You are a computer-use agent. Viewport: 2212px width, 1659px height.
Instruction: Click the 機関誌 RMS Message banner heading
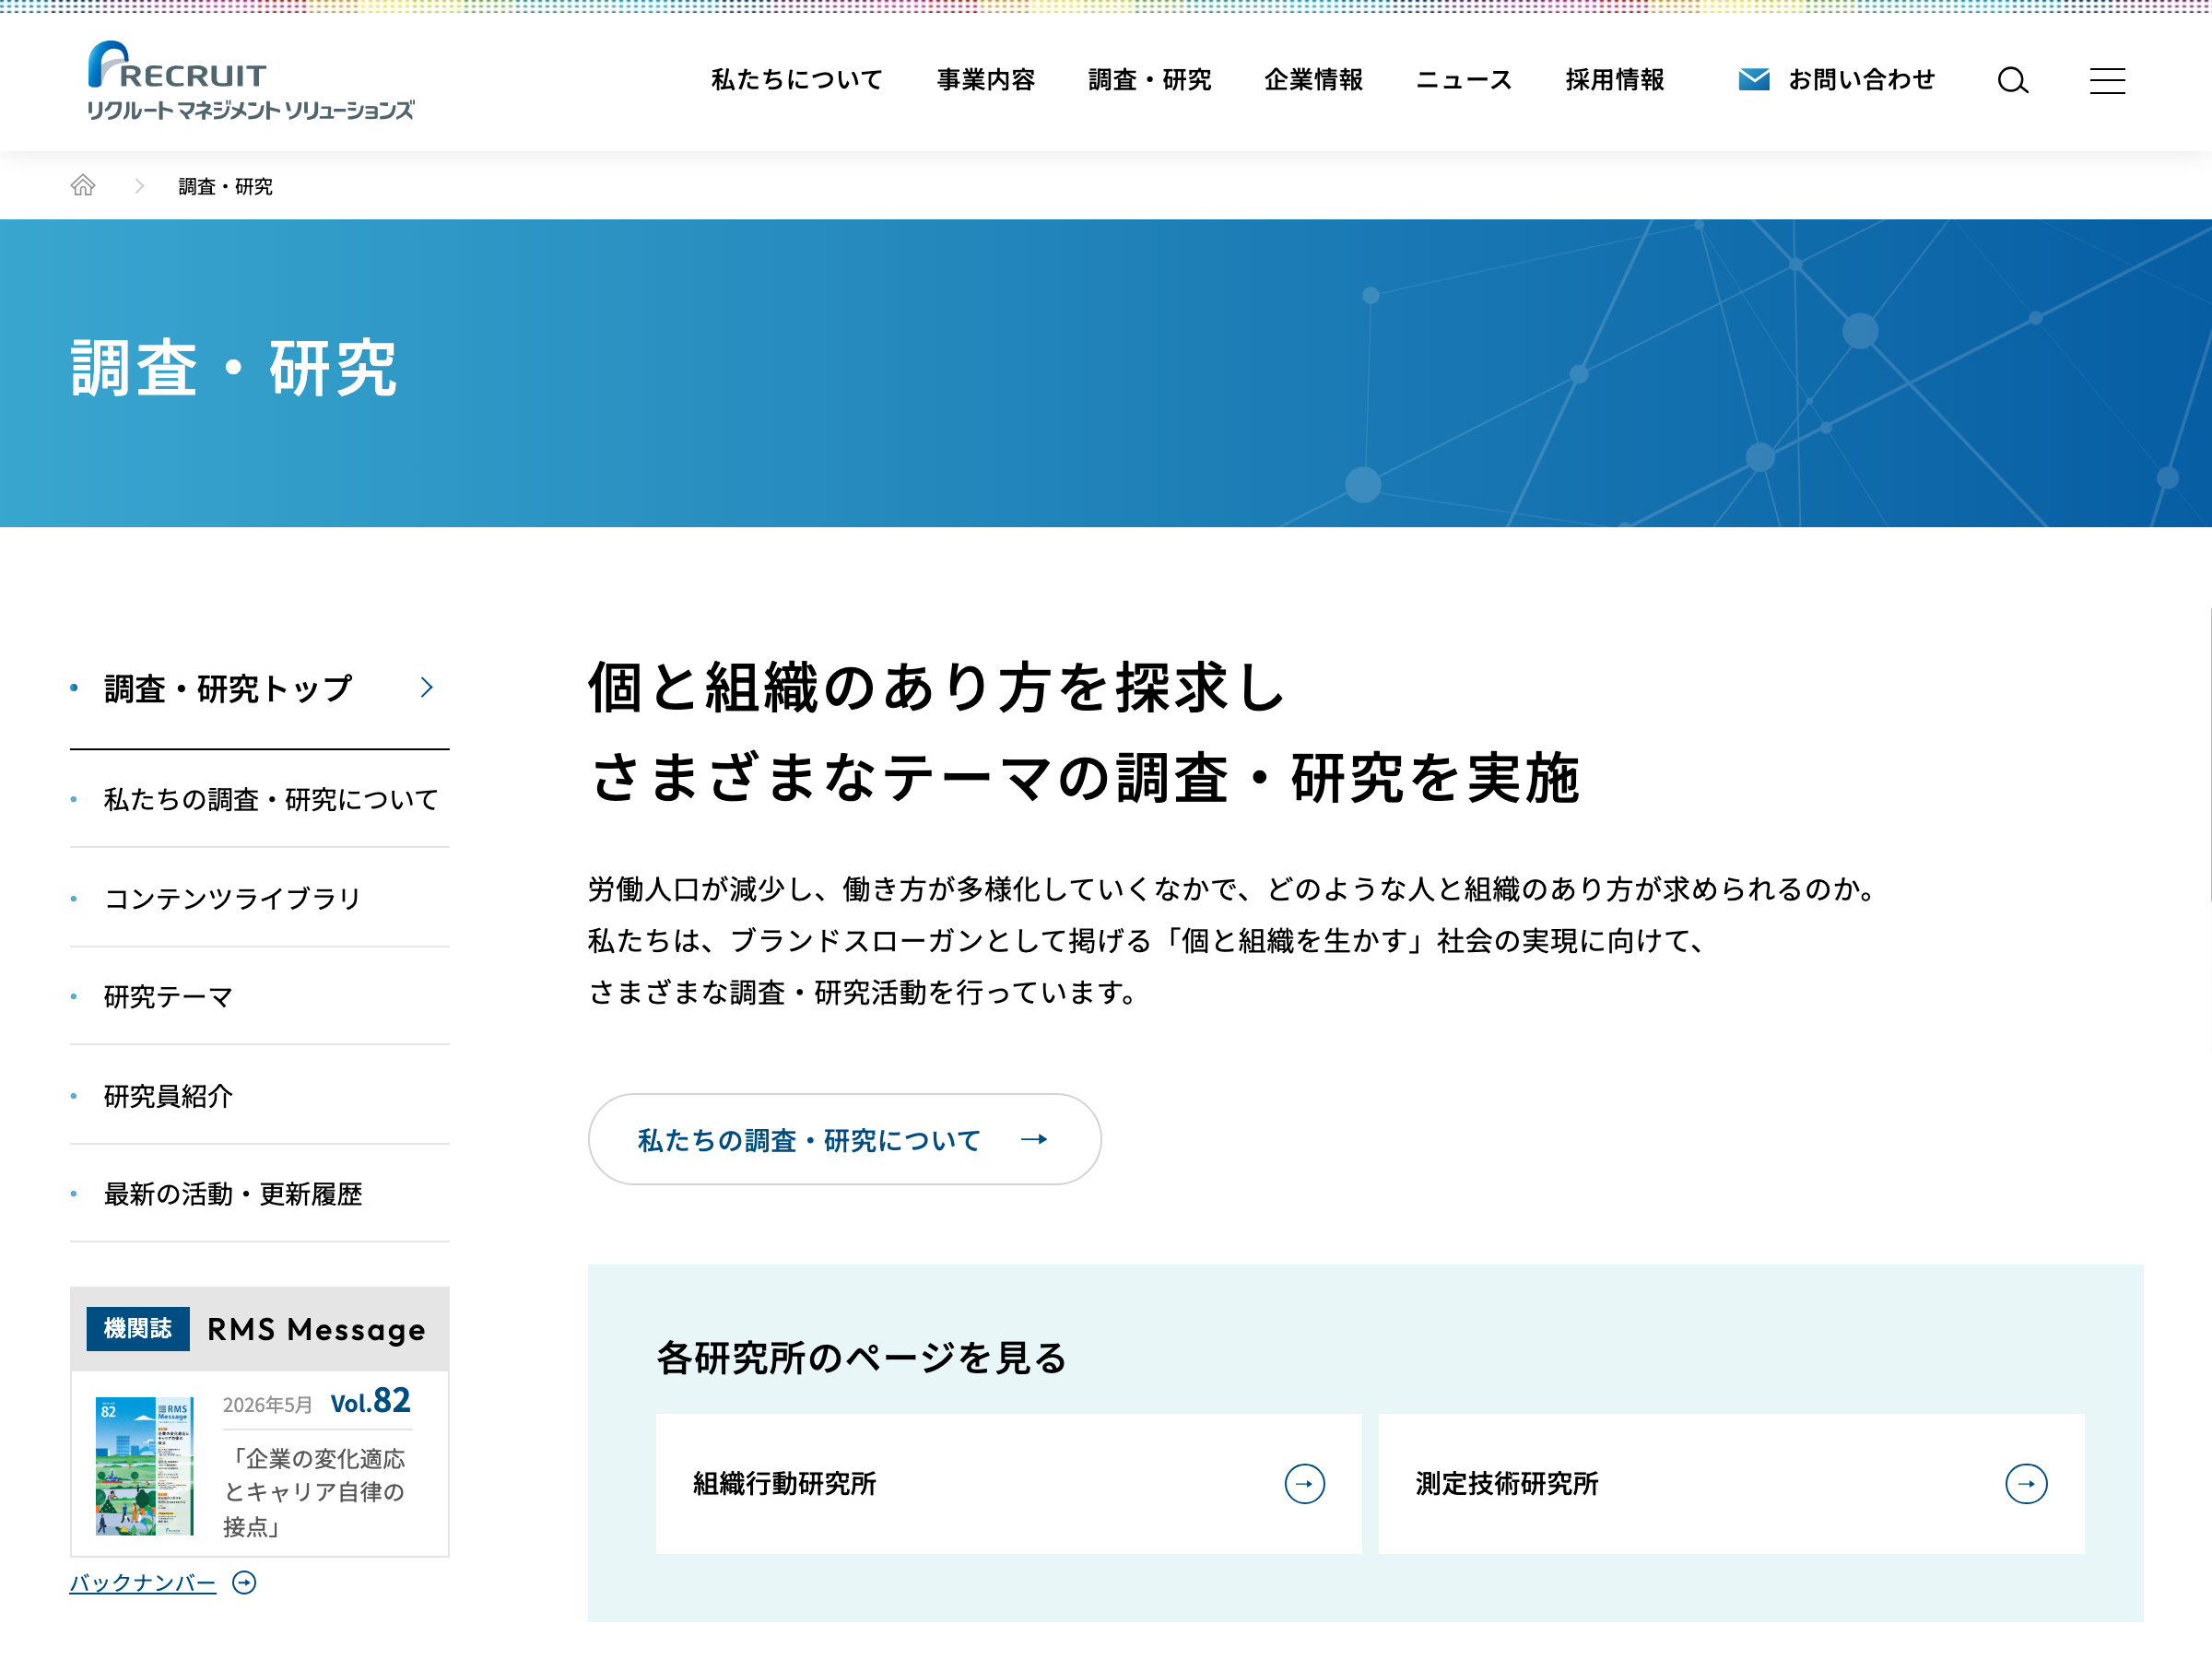click(x=260, y=1329)
